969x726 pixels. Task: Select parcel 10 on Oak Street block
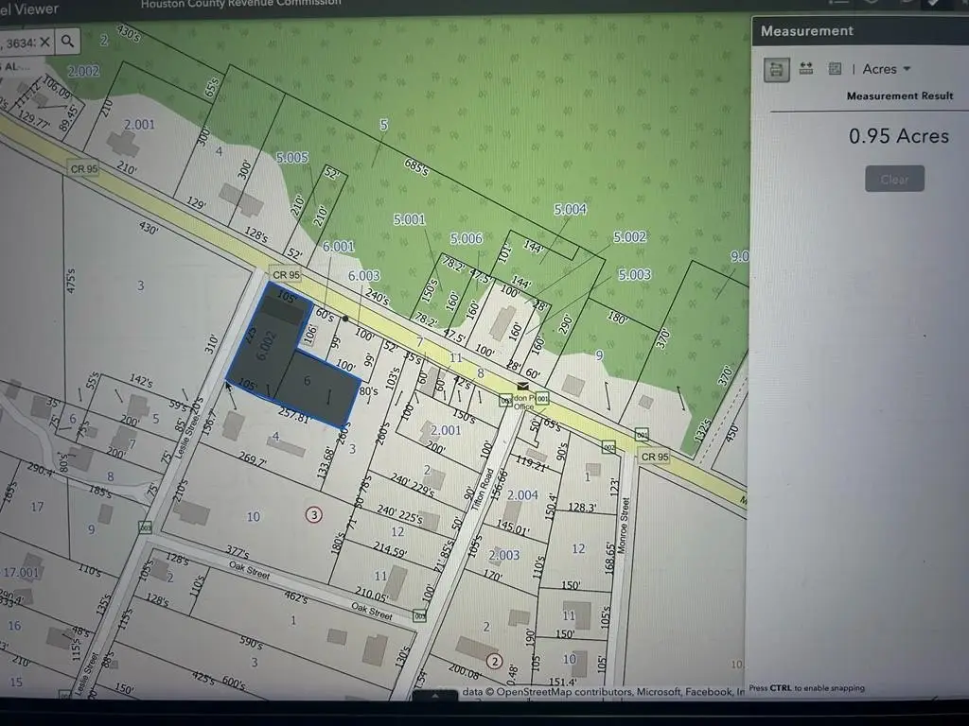[x=253, y=515]
